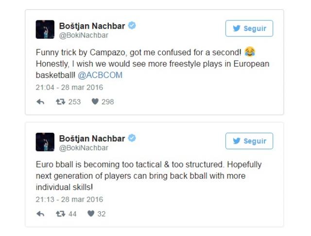Retweet the Euro bball tactical tweet
311x236 pixels.
tap(61, 214)
